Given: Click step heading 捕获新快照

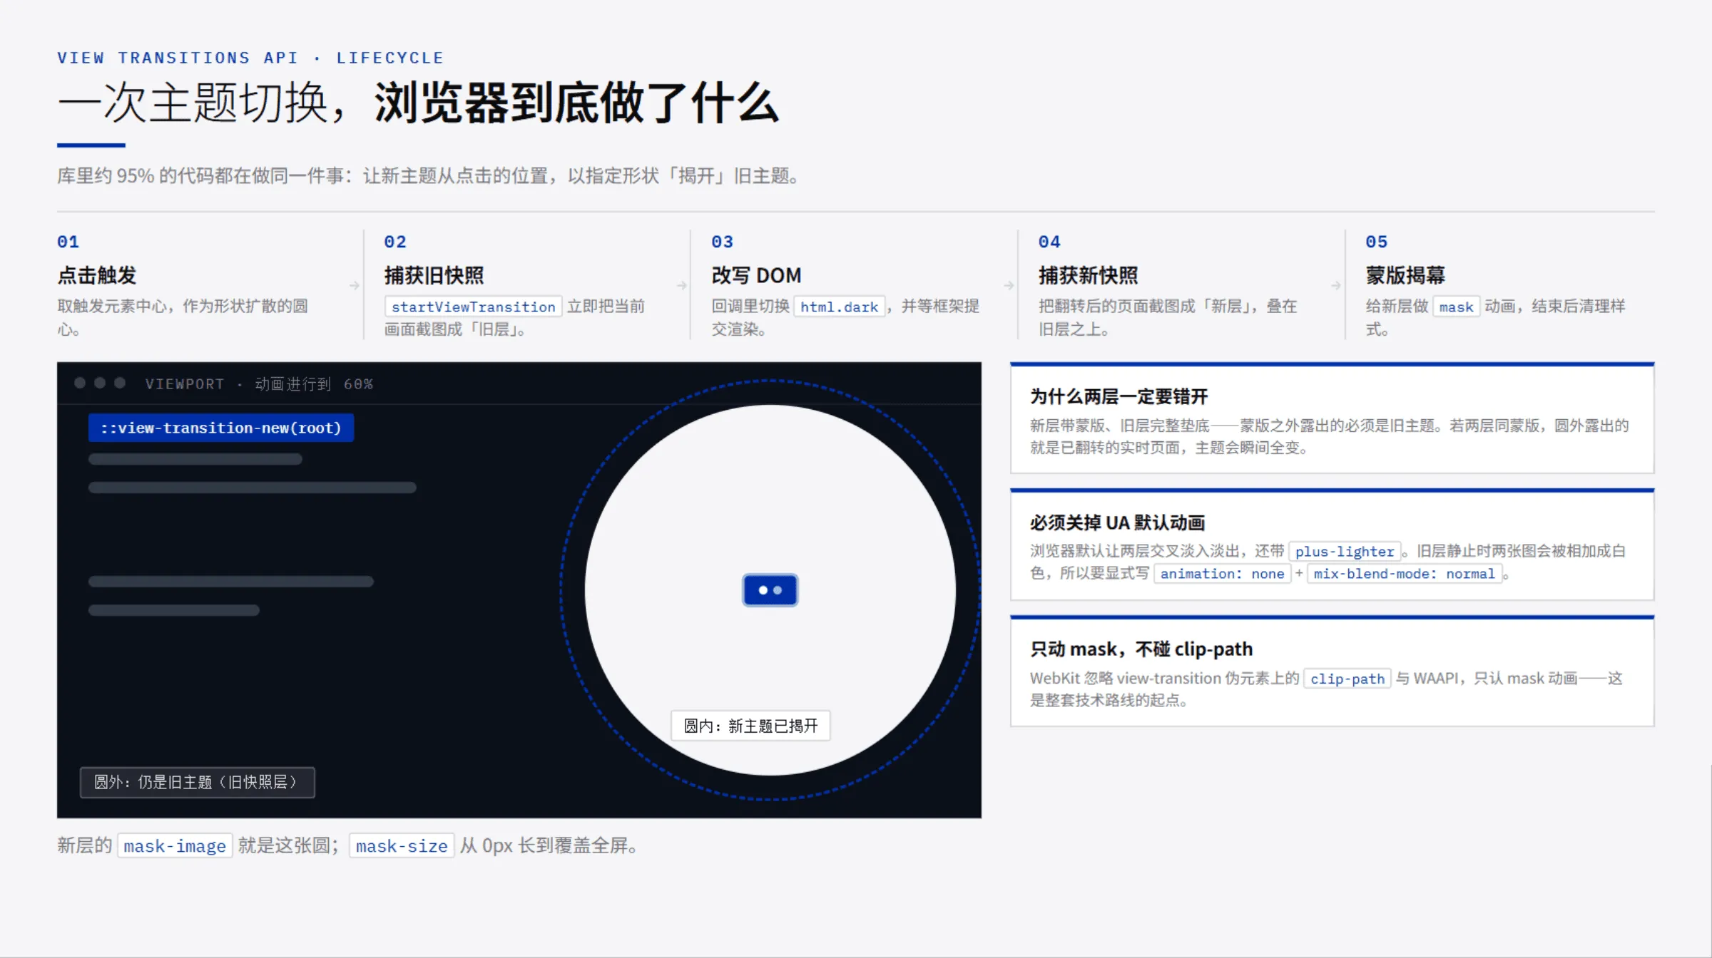Looking at the screenshot, I should click(1088, 275).
